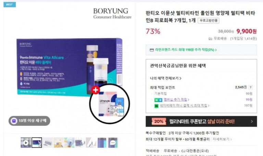
Task: Play the product video thumbnail
Action: (26, 143)
